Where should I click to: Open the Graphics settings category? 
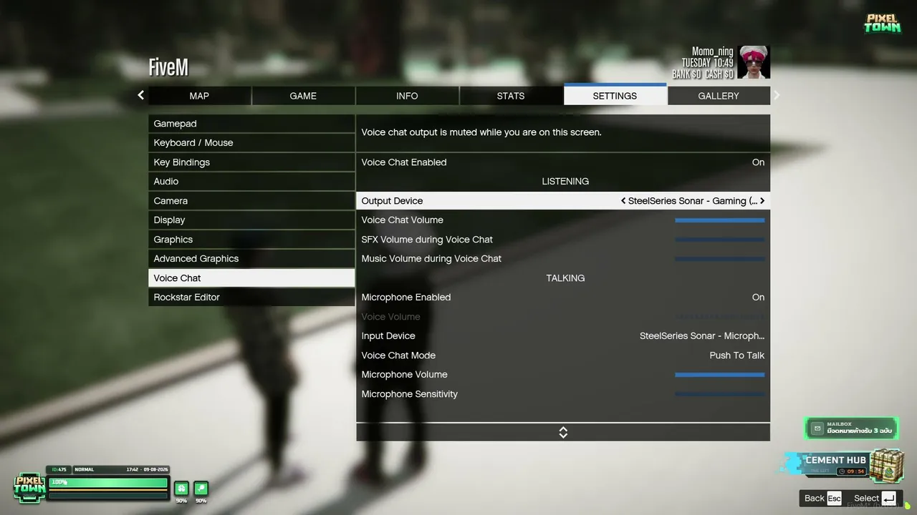click(251, 240)
